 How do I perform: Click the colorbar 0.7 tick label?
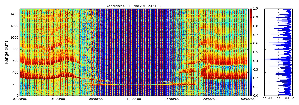255,35
